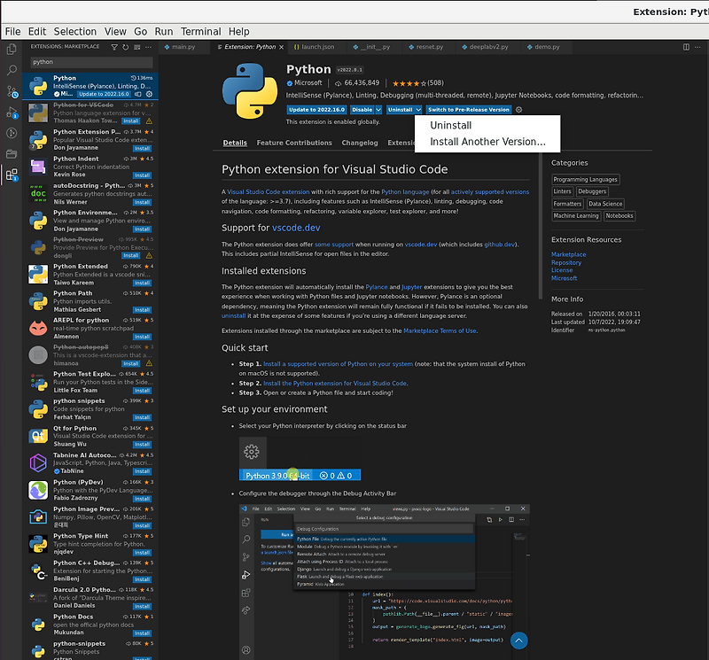Expand the Disable button dropdown
Viewport: 709px width, 660px height.
(378, 110)
